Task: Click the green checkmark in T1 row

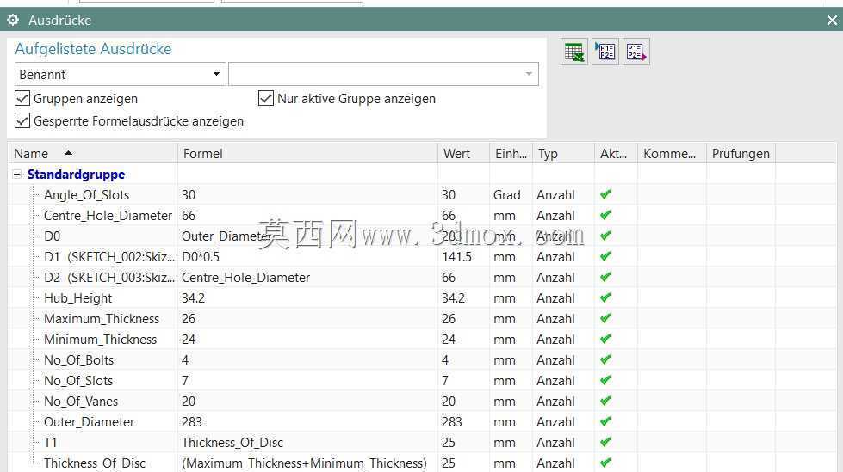Action: 605,443
